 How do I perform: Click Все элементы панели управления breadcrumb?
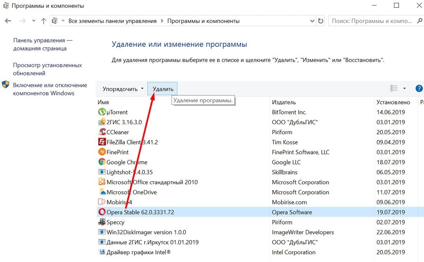point(112,21)
